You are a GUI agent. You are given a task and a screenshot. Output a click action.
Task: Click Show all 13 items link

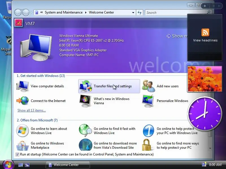32,110
